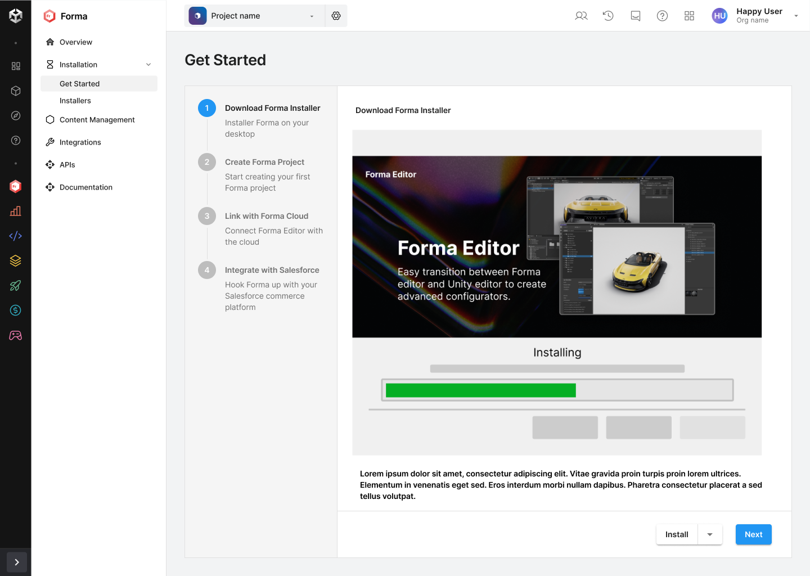Open the history clock icon in the top bar

608,16
